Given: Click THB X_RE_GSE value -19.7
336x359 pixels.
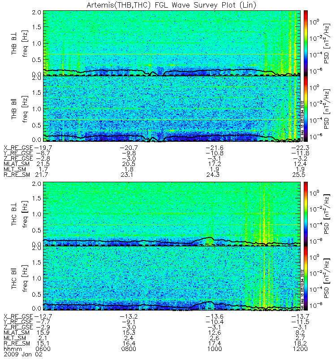Looking at the screenshot, I should click(43, 148).
